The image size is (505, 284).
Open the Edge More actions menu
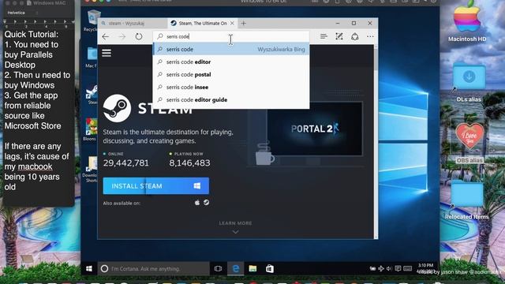370,36
